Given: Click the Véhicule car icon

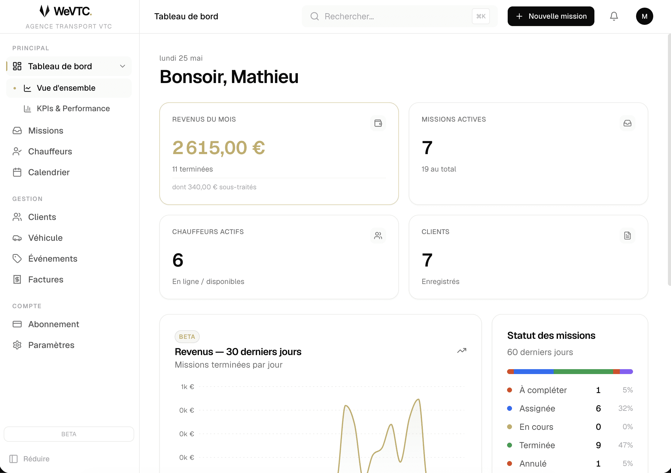Looking at the screenshot, I should [x=17, y=238].
